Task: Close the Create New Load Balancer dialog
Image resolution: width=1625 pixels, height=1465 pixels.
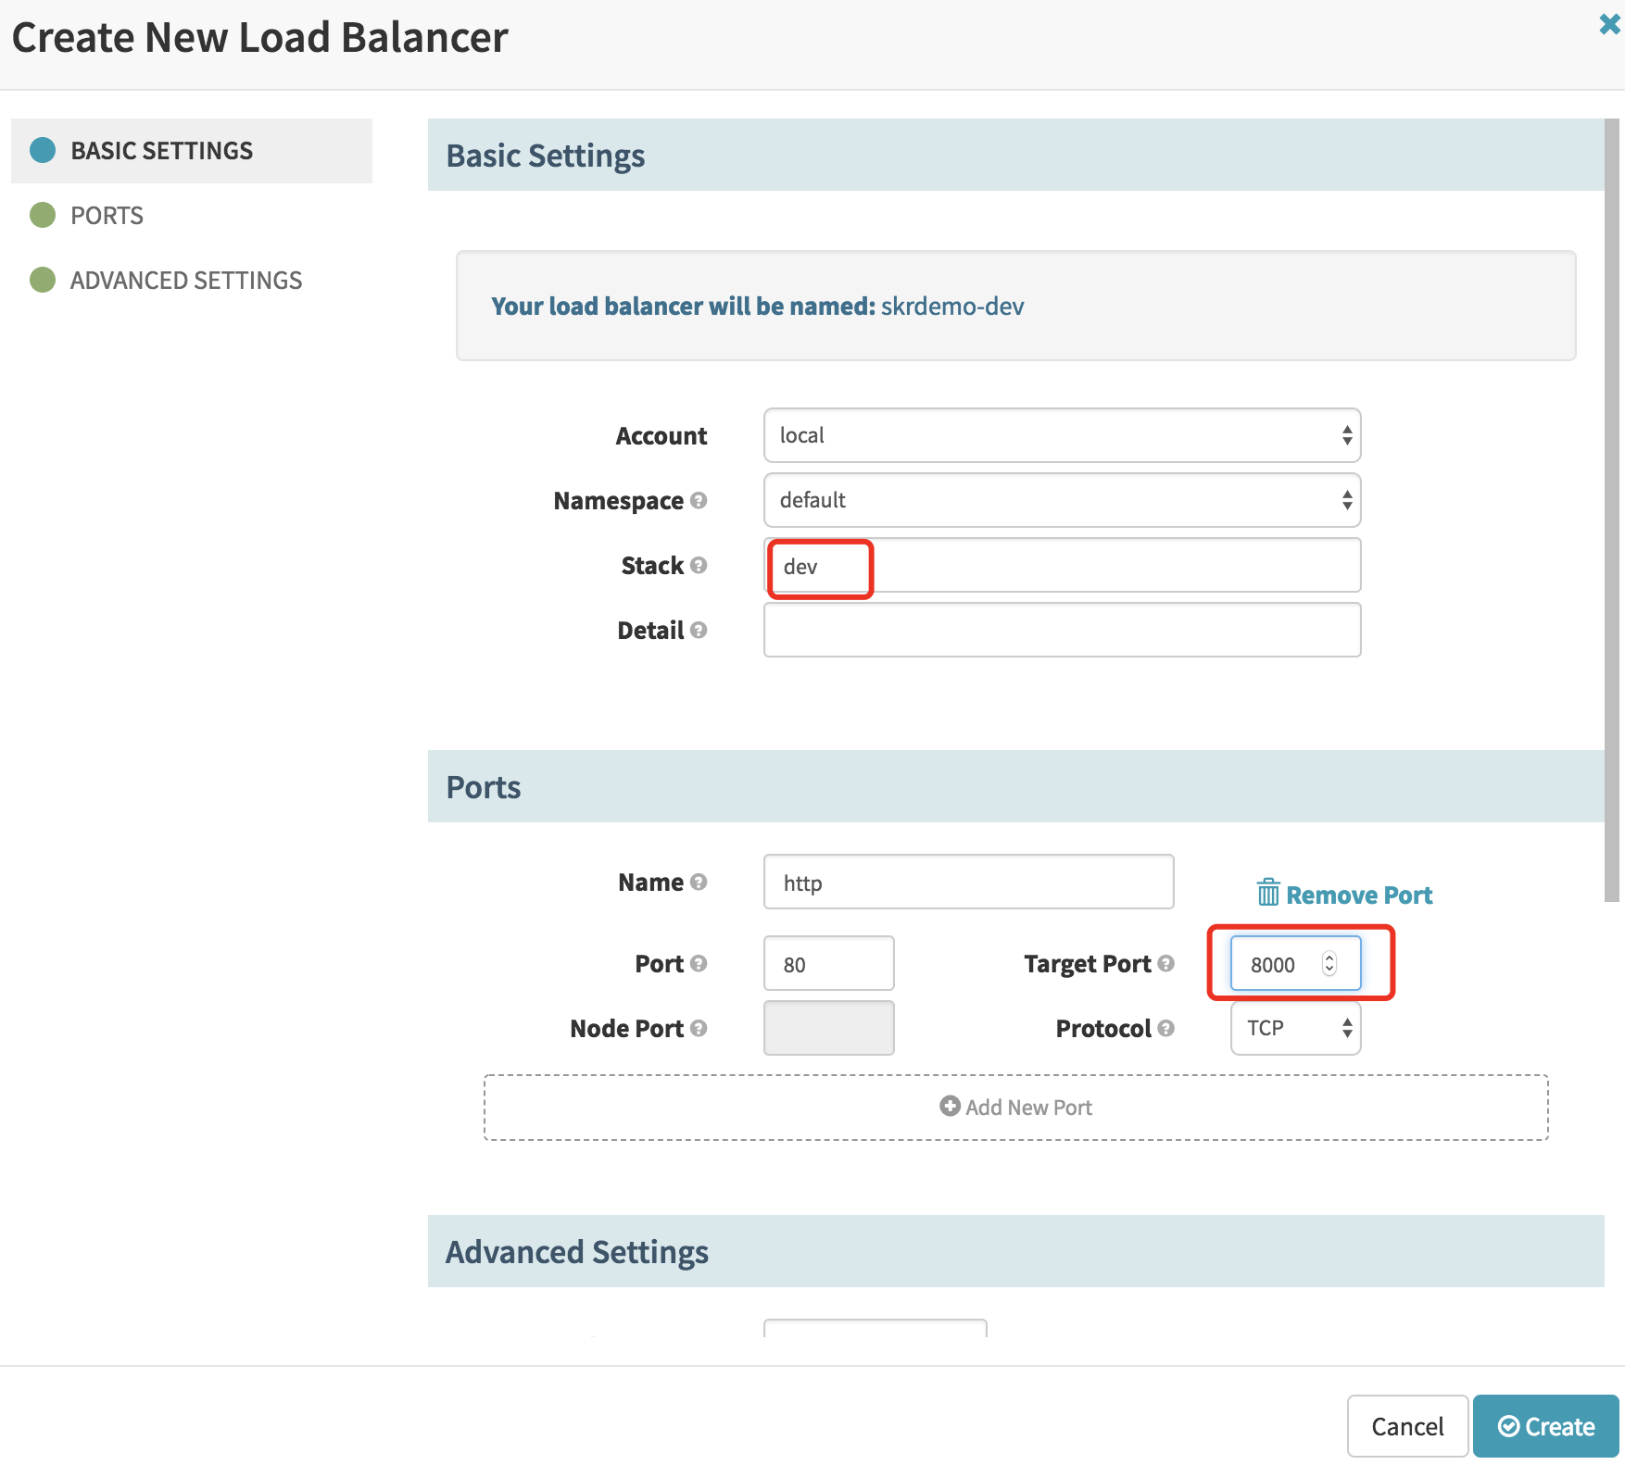Action: coord(1609,25)
